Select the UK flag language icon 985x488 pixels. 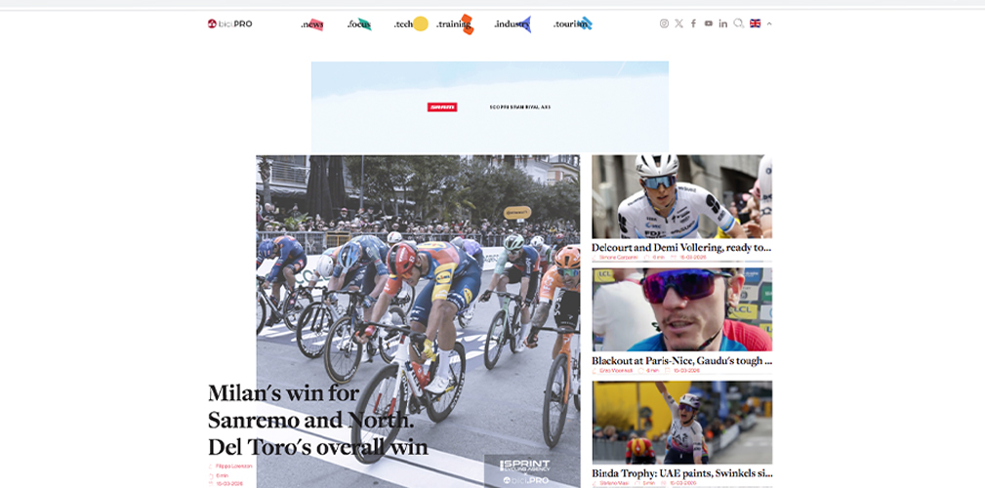point(755,23)
